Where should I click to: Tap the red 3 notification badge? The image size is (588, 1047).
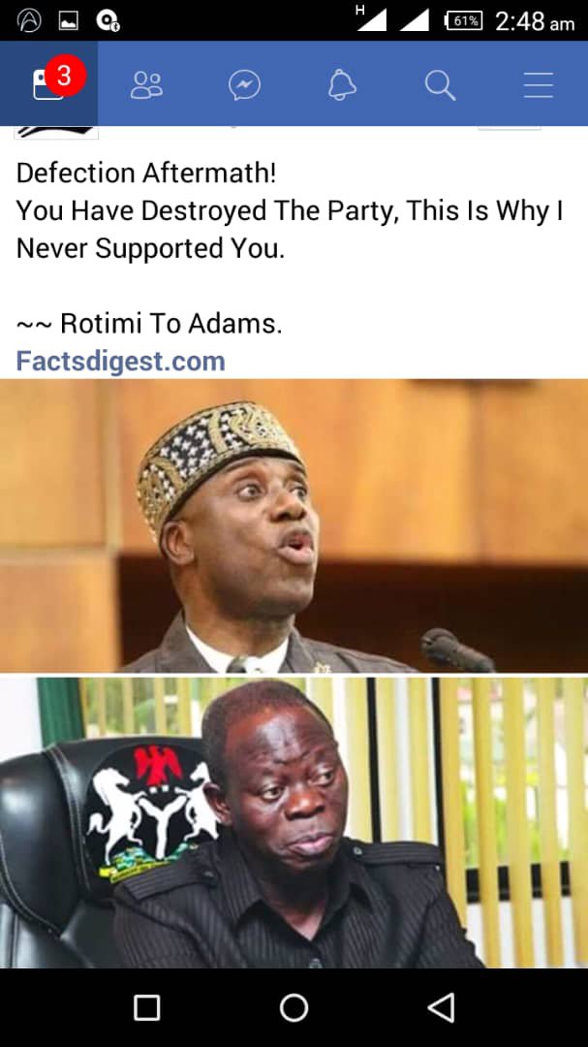65,75
